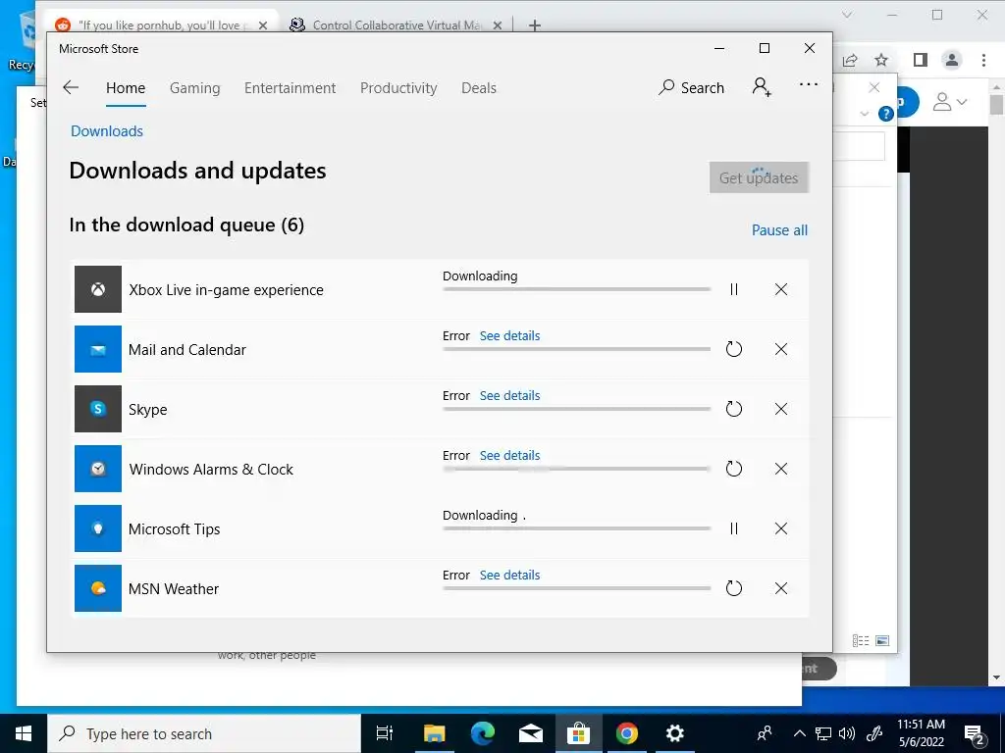Cancel the Microsoft Tips download
Viewport: 1005px width, 753px height.
coord(780,528)
